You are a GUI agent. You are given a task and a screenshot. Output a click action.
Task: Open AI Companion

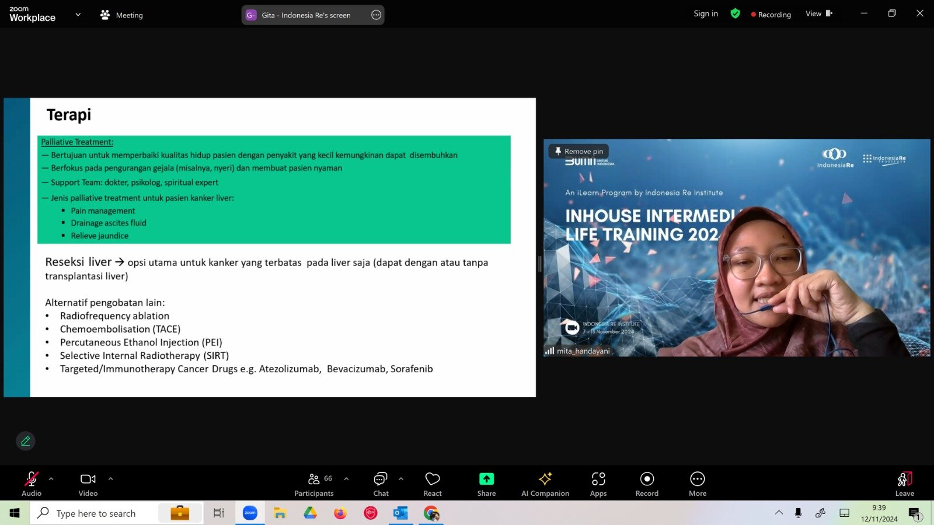point(545,484)
